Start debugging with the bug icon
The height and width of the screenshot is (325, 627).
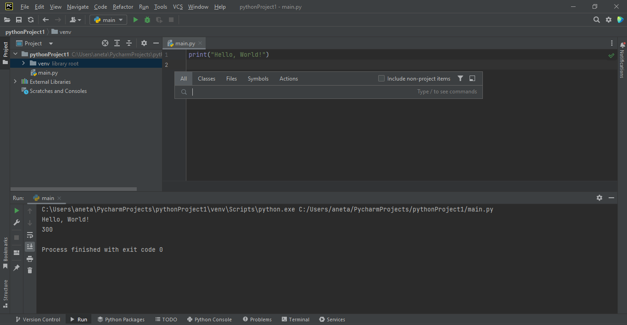[x=146, y=20]
